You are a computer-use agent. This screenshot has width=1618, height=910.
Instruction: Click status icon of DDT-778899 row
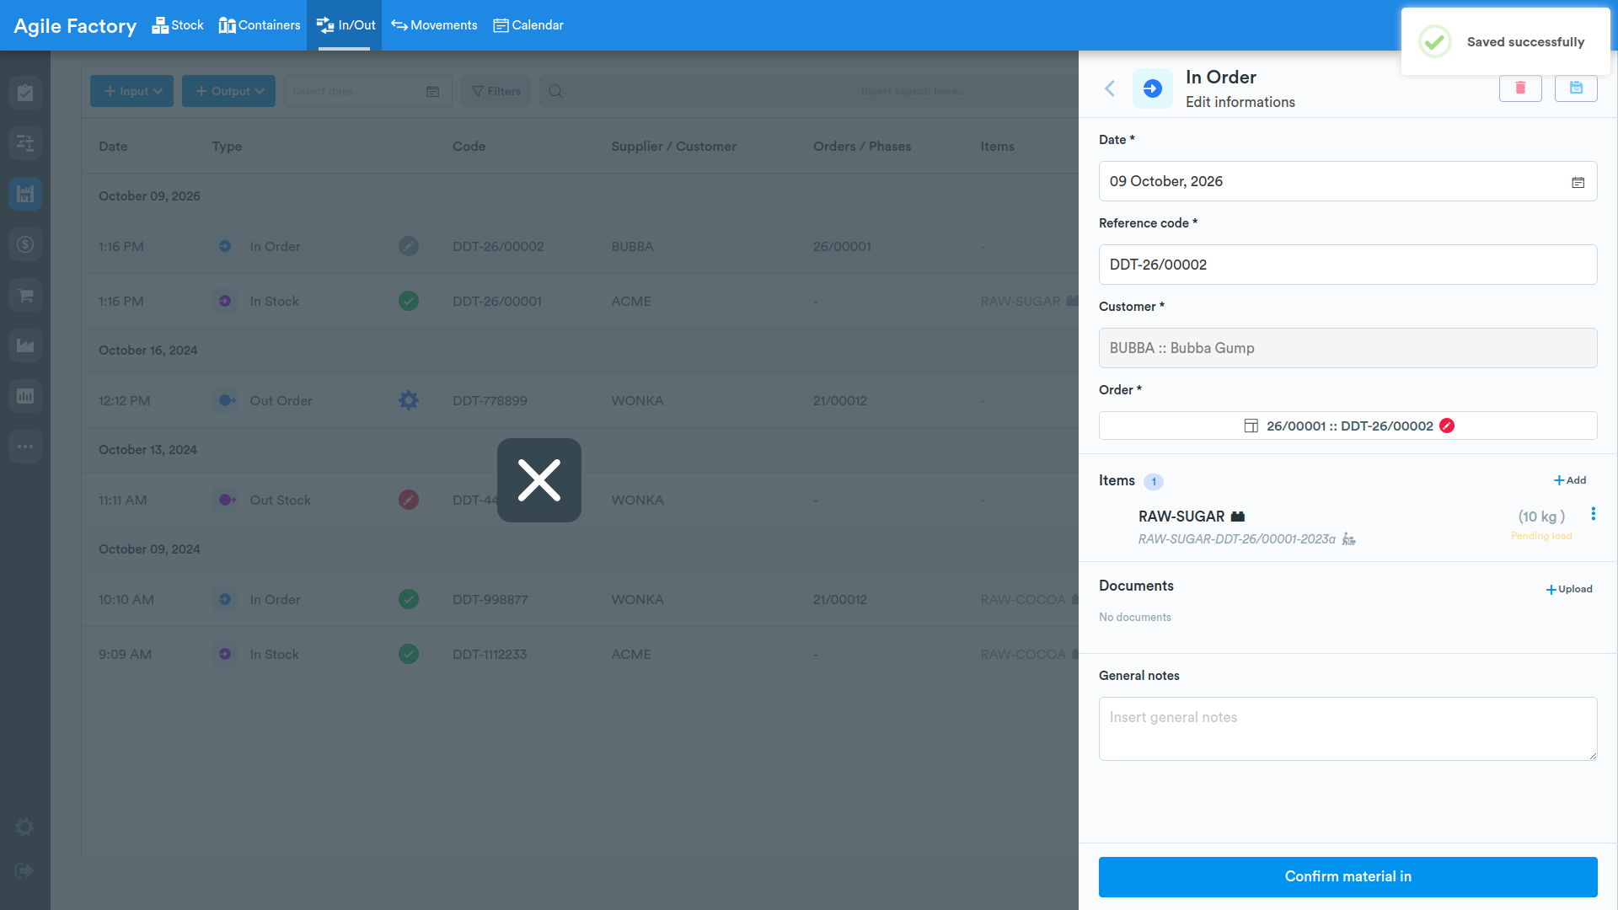[409, 400]
